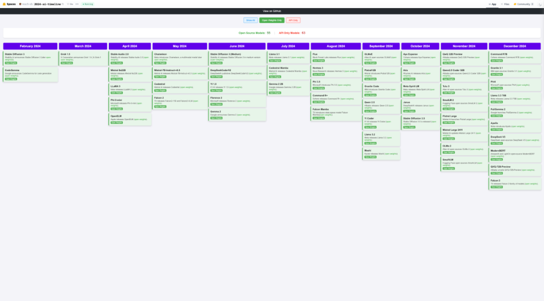
Task: Open the ModernBERT card
Action: coord(515,155)
